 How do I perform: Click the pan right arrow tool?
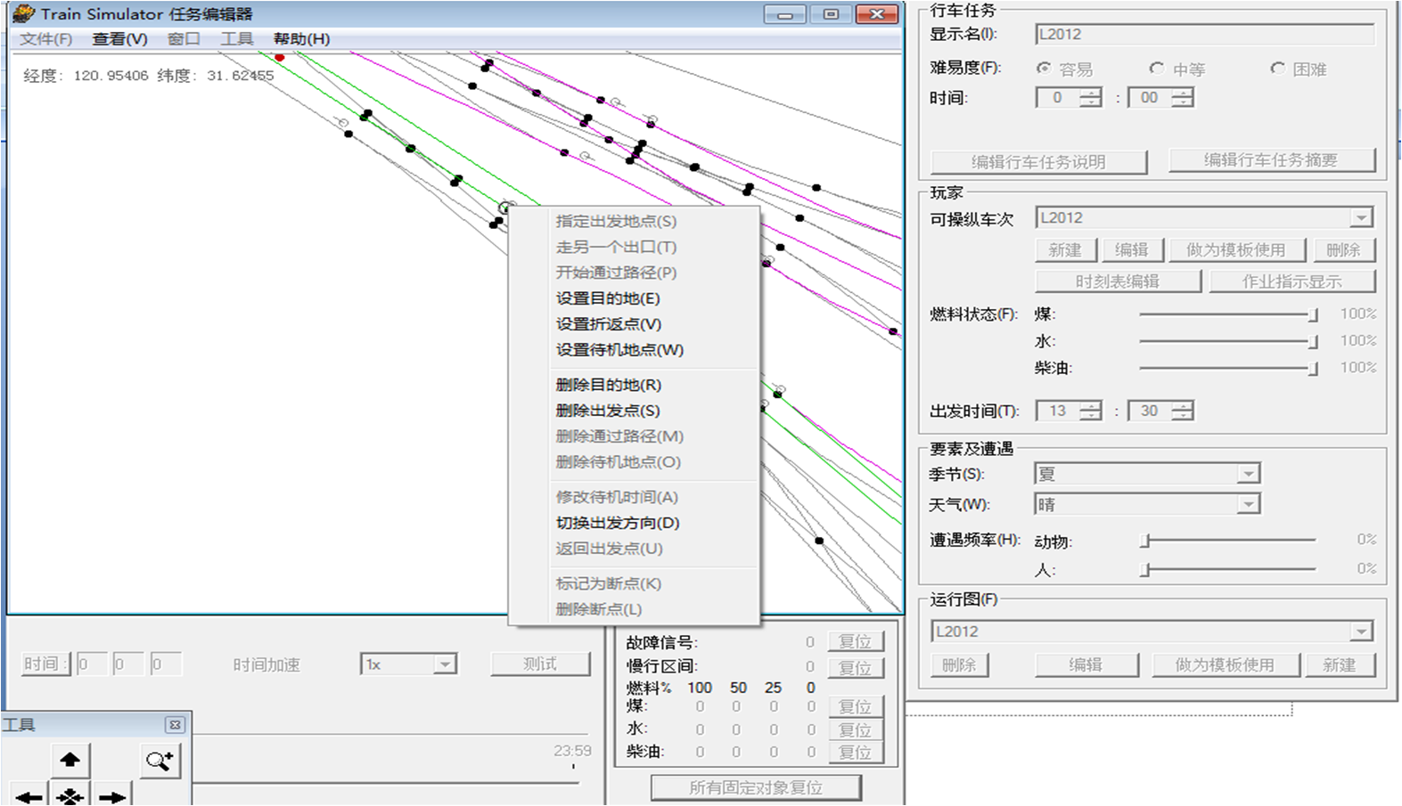click(x=112, y=795)
